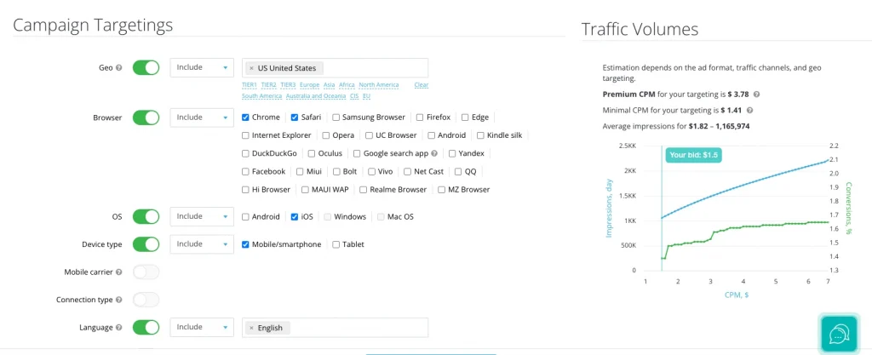872x355 pixels.
Task: Select the TIER2 geo preset link
Action: coord(268,85)
